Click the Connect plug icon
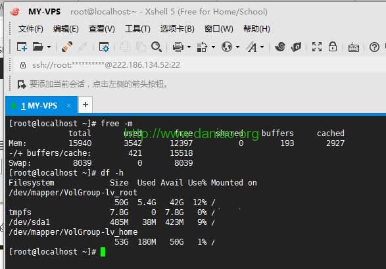The image size is (386, 269). [x=66, y=47]
